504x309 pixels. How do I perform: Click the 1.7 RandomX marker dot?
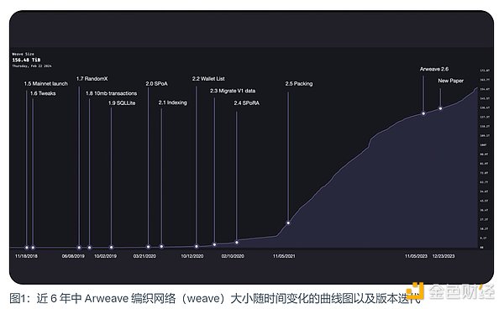(x=79, y=248)
